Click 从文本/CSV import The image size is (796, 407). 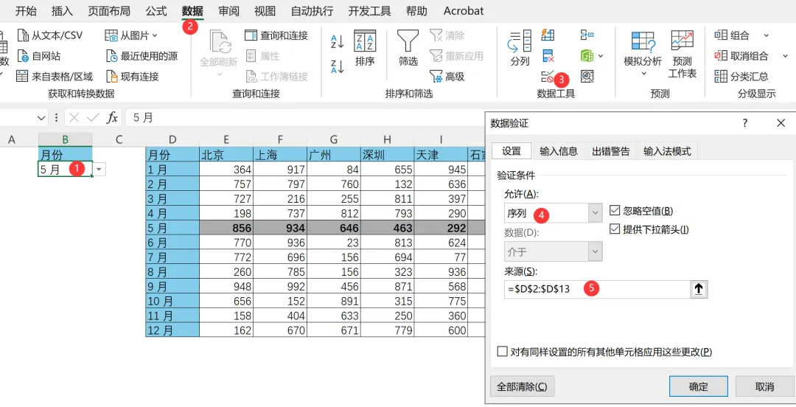[x=50, y=35]
